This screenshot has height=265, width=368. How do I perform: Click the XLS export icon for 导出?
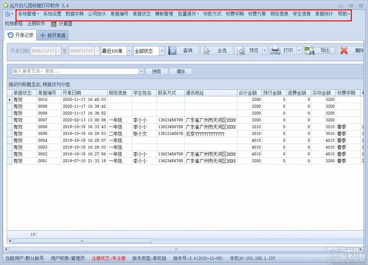tap(309, 51)
